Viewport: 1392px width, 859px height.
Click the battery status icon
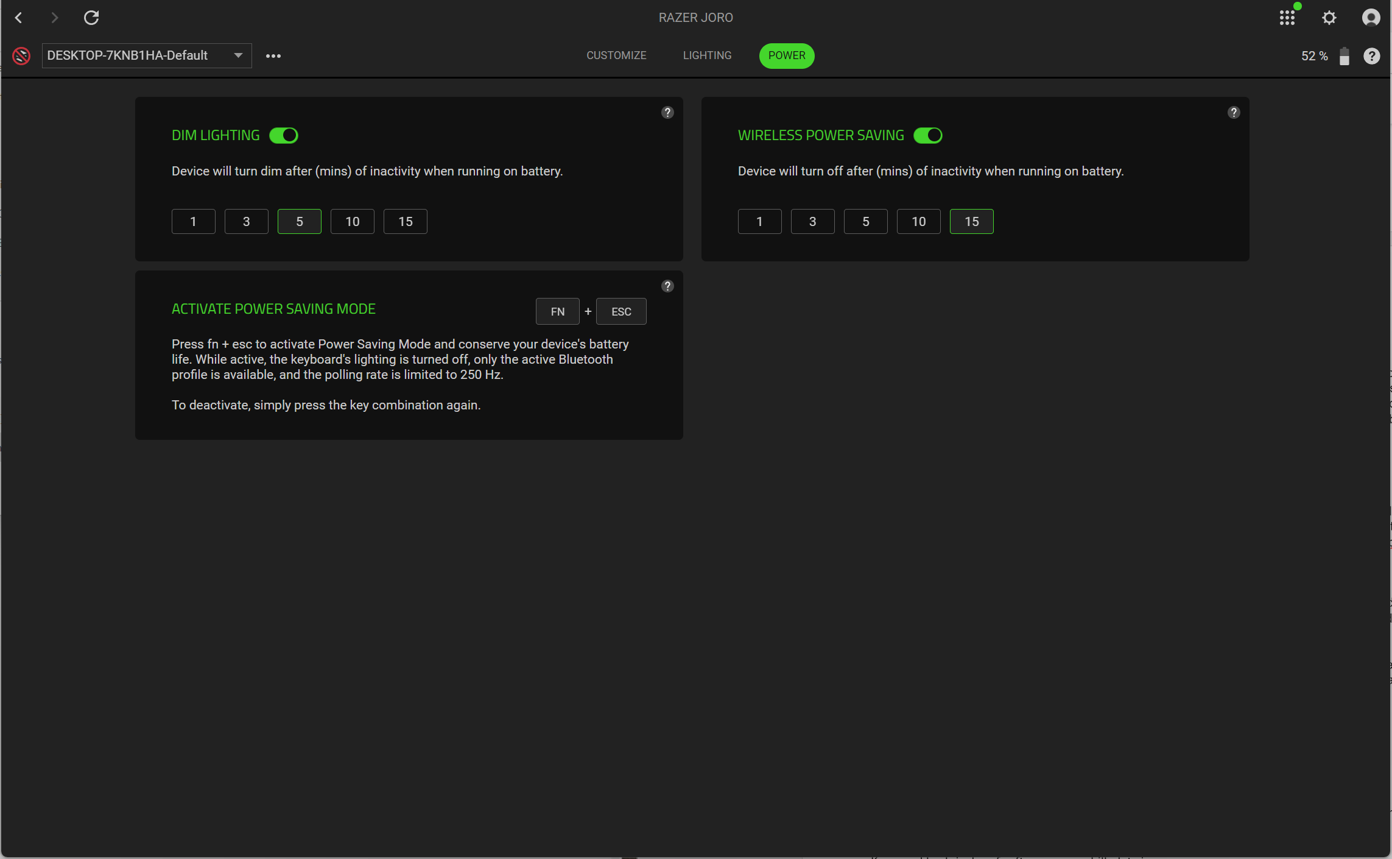[1345, 56]
